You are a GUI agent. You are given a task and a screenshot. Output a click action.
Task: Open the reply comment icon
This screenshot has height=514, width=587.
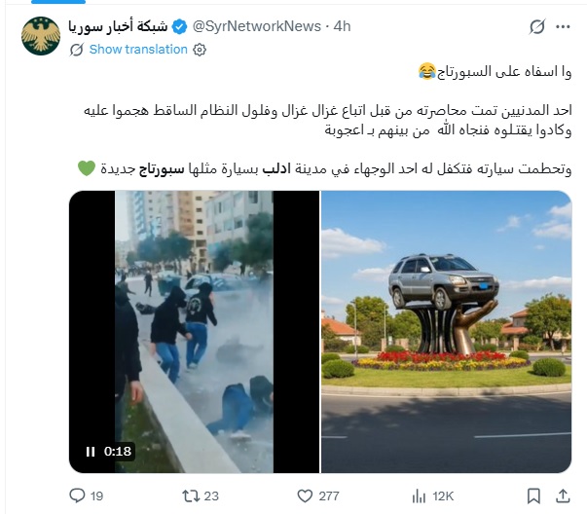[77, 496]
